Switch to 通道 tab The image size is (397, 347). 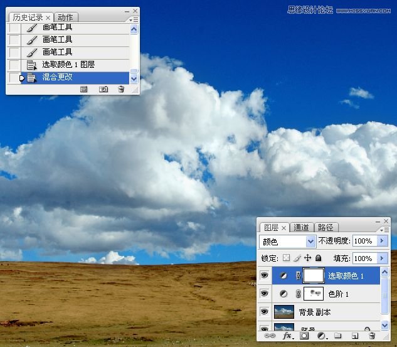(301, 227)
